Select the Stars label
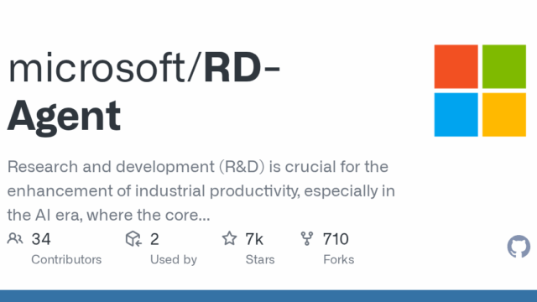Image resolution: width=537 pixels, height=302 pixels. click(x=260, y=259)
